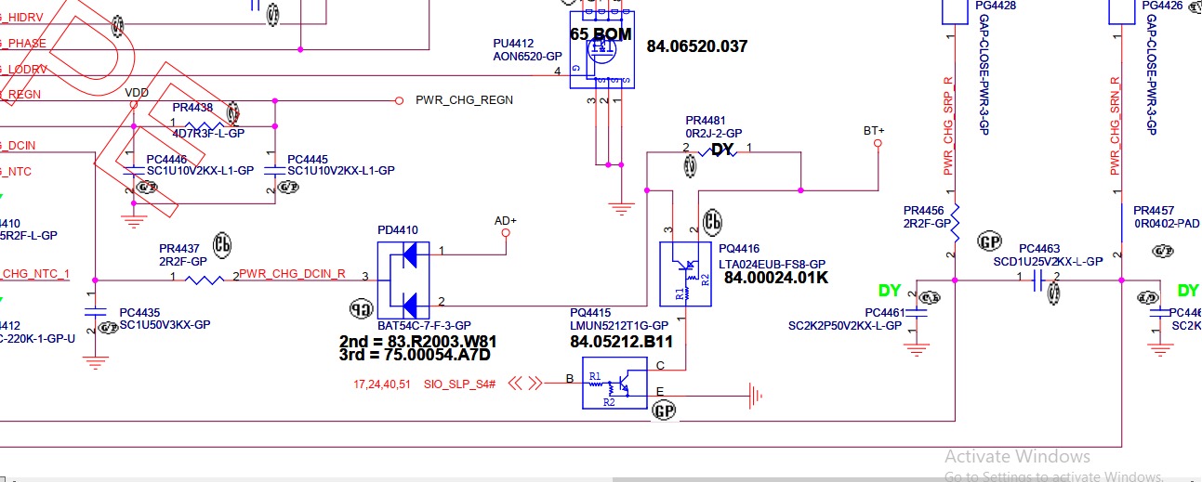This screenshot has width=1202, height=482.
Task: Select the PC4445 capacitor symbol
Action: click(274, 170)
